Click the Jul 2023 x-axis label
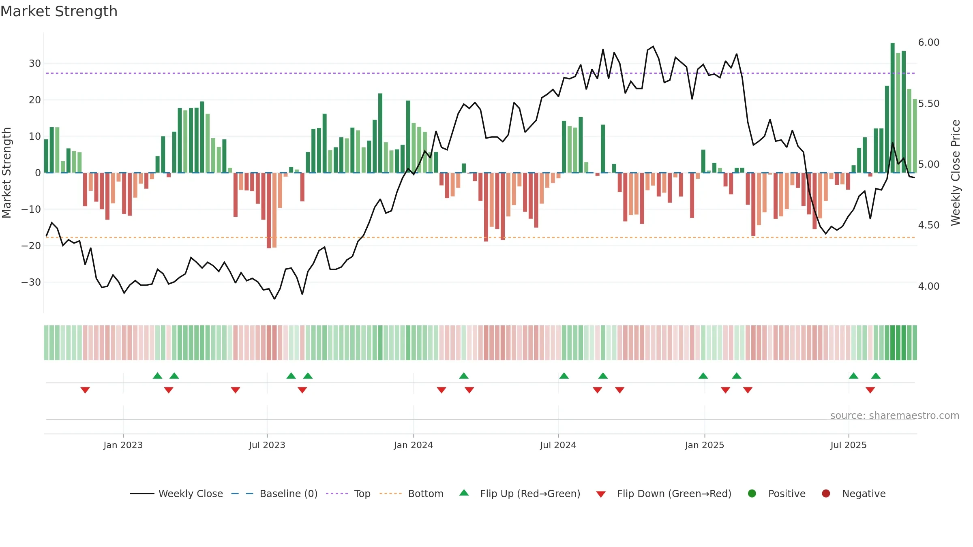 pos(267,445)
